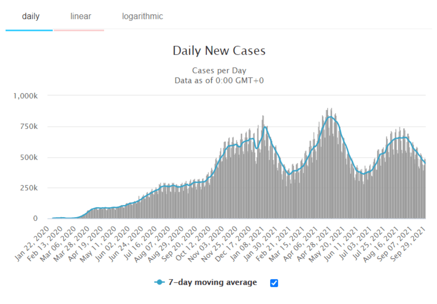Click the 1,000k y-axis label
The height and width of the screenshot is (304, 437).
click(26, 96)
